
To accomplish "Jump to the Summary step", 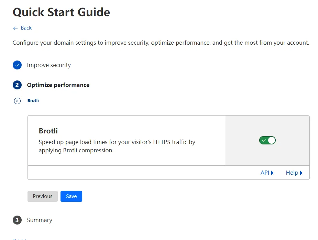I will (x=40, y=220).
